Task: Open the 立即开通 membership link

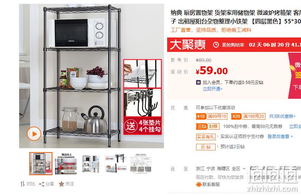Action: point(212,89)
